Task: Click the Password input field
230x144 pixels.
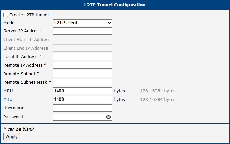Action: click(82, 117)
